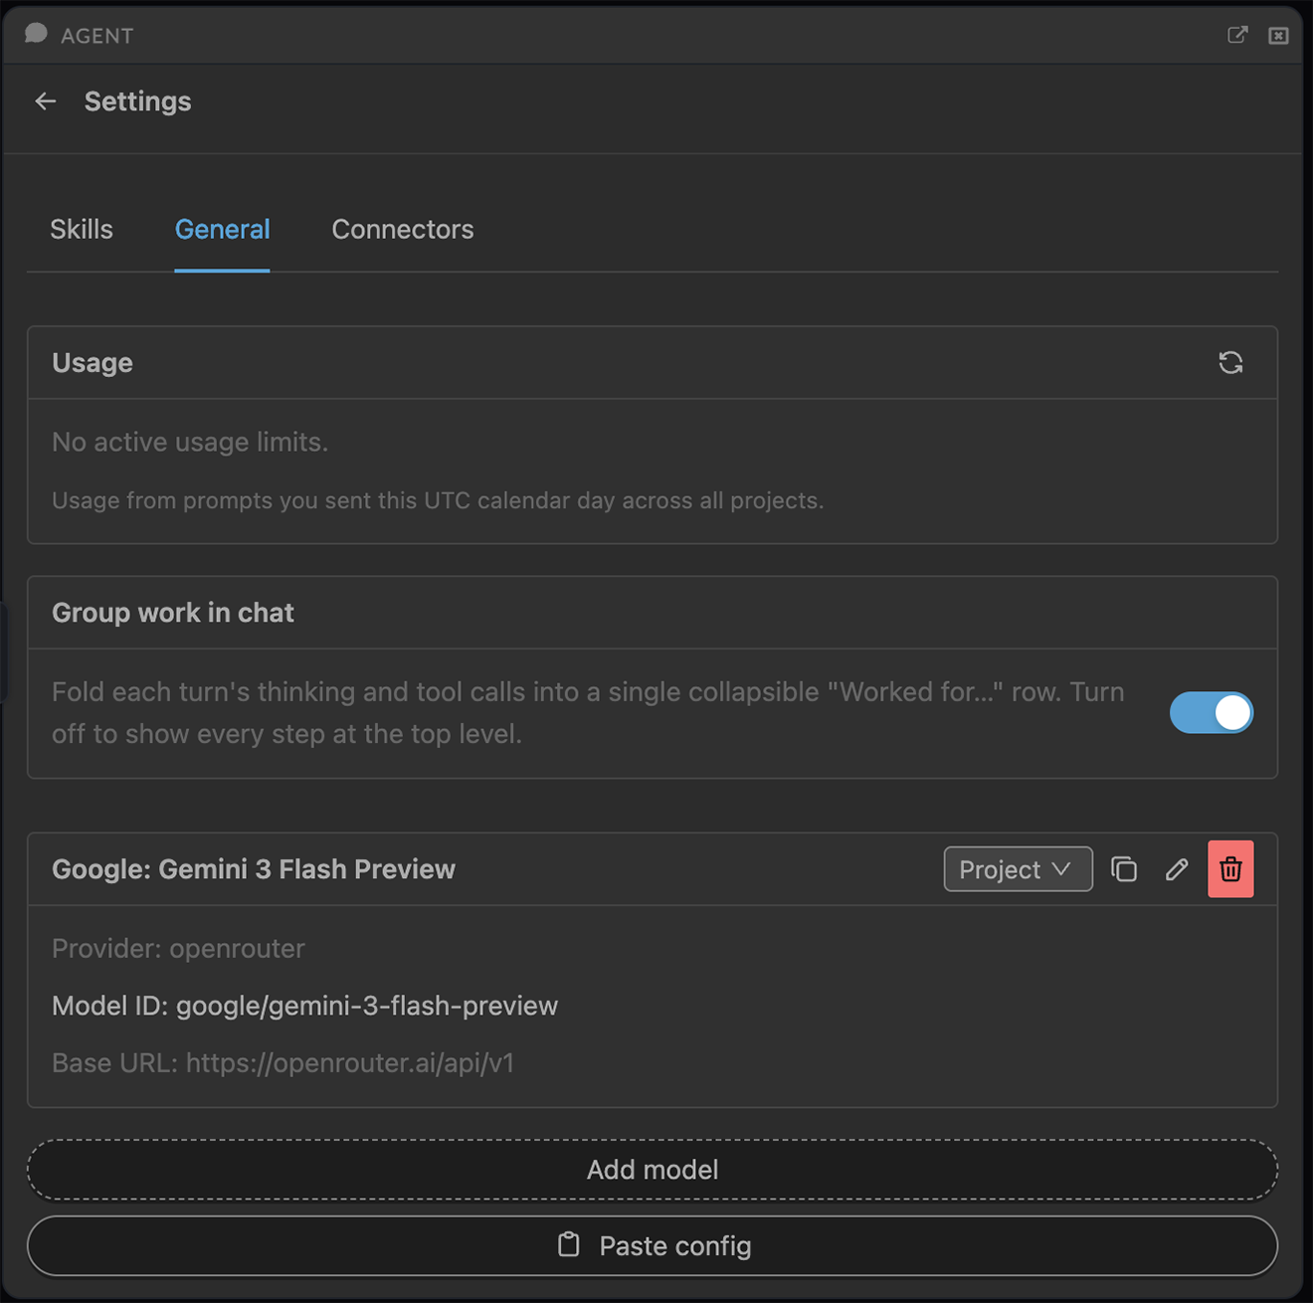Click the Group work in chat heading
The image size is (1313, 1303).
coord(173,613)
